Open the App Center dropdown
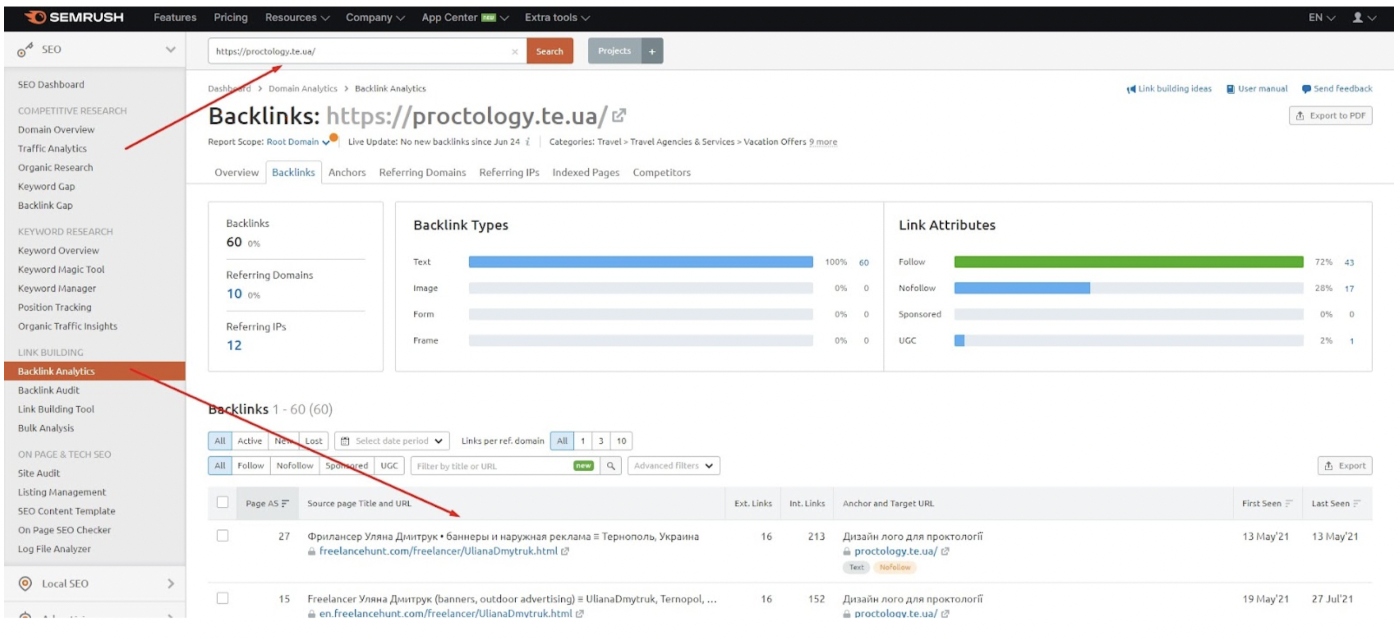This screenshot has width=1400, height=639. point(465,17)
